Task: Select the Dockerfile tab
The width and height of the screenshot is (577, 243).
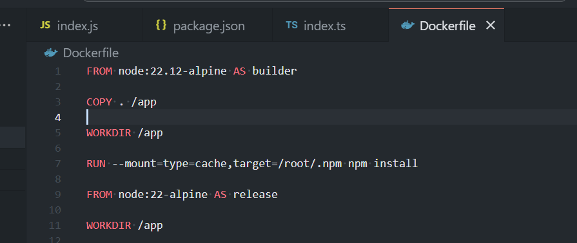Action: point(446,25)
